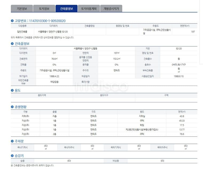Open the 기본정보 tab

point(22,9)
